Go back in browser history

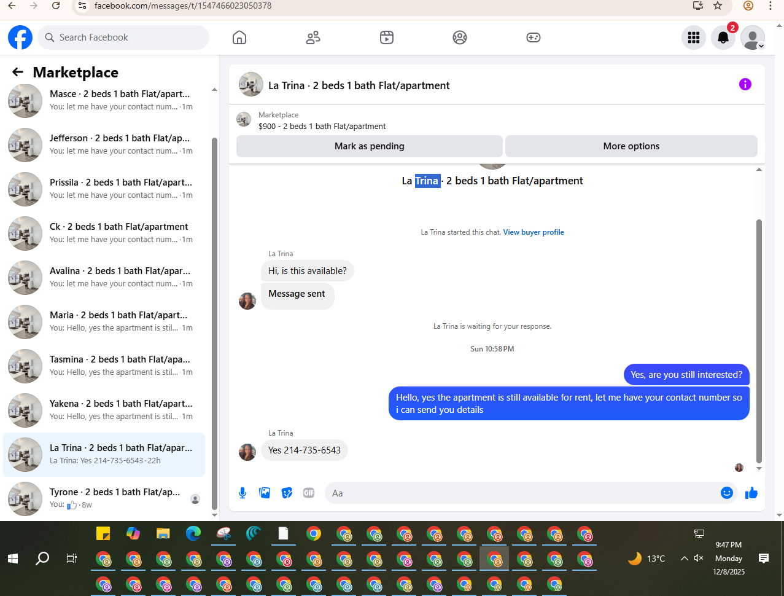coord(12,6)
